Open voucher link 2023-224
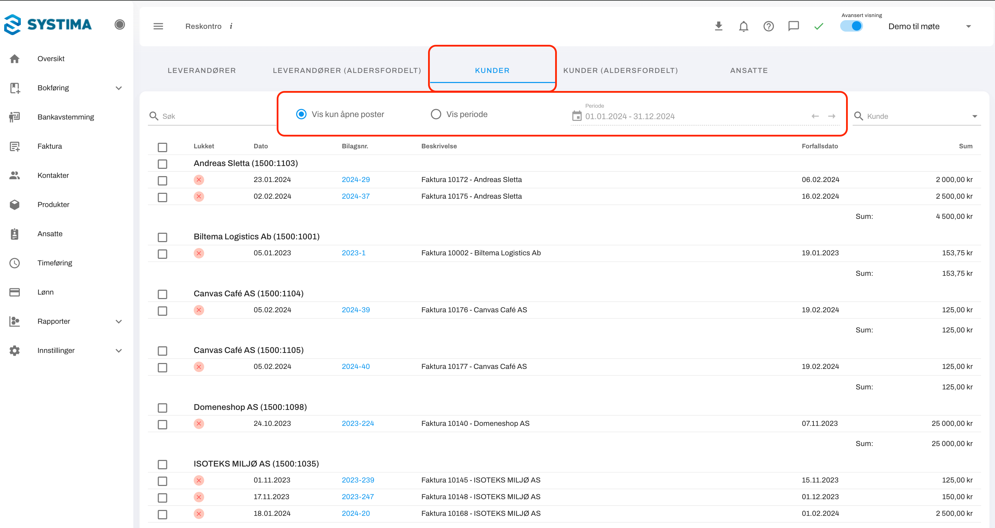Viewport: 995px width, 528px height. coord(358,423)
